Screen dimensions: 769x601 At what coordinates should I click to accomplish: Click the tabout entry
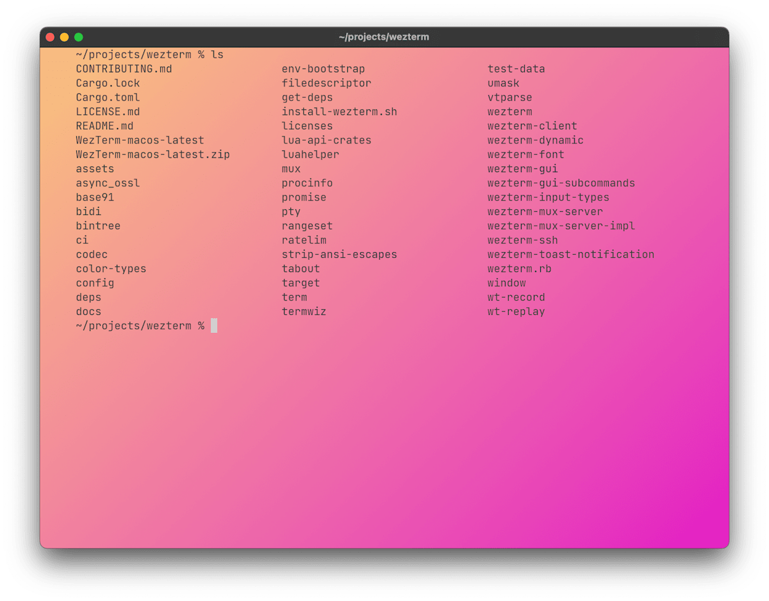(301, 269)
